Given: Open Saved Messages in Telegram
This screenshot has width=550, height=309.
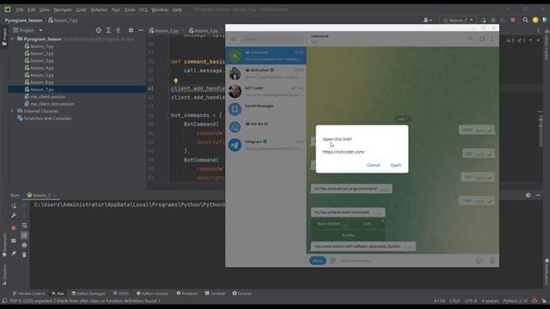Looking at the screenshot, I should coord(266,109).
